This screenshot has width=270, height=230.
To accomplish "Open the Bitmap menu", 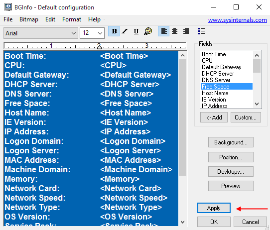I will pyautogui.click(x=29, y=19).
